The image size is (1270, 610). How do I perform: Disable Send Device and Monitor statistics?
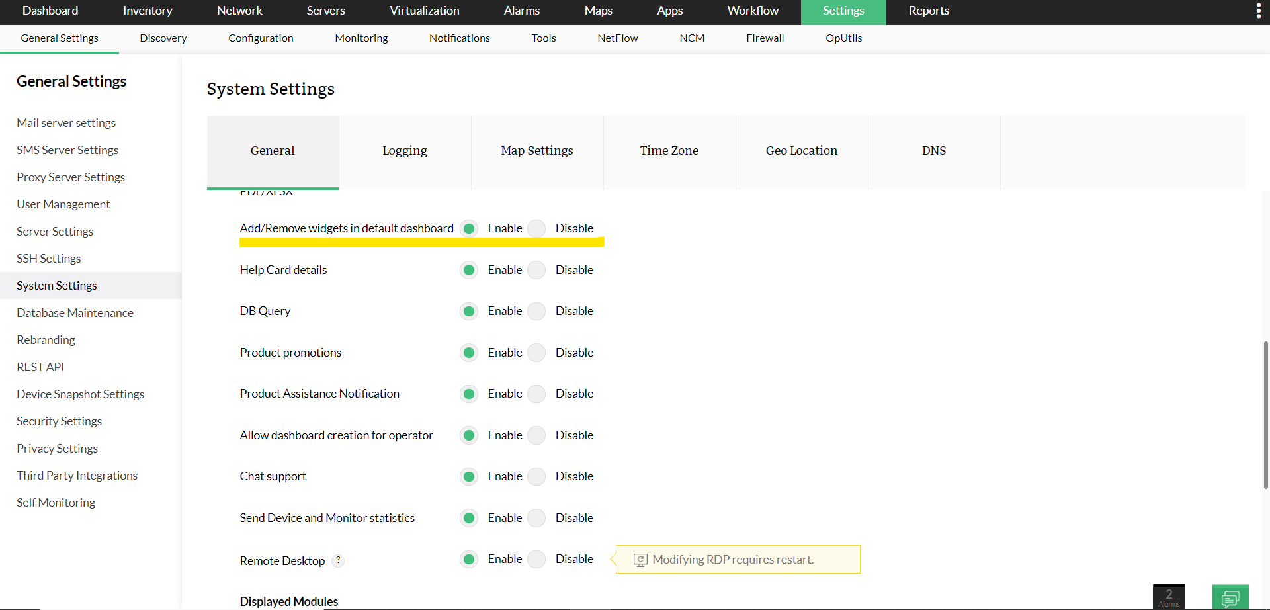pos(537,518)
